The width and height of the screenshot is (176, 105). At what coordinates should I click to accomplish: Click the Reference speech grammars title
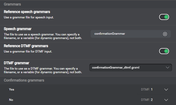click(27, 12)
